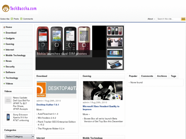Select the silver and black phones thumbnail
The image size is (186, 139).
pyautogui.click(x=115, y=64)
